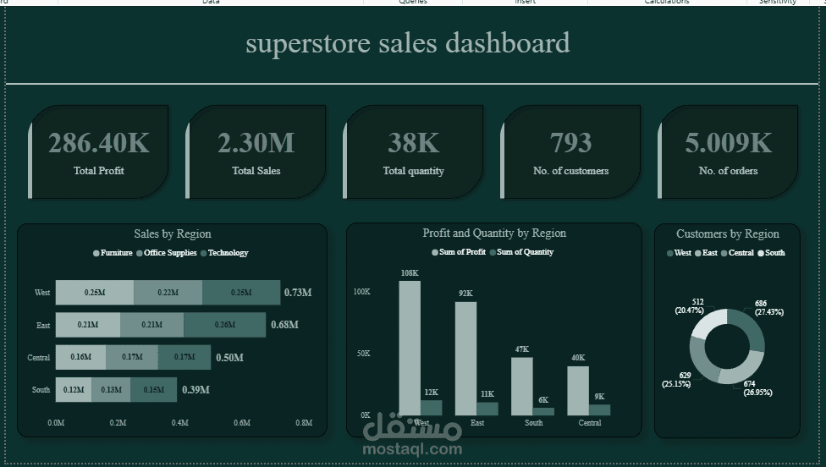Screen dimensions: 826x467
Task: Click the South y-axis label in Sales chart
Action: 41,390
